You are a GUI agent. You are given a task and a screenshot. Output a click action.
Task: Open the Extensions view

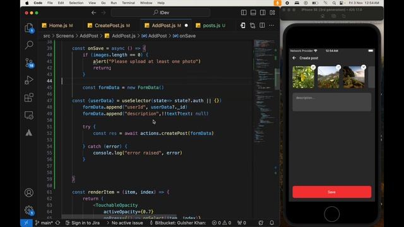point(29,98)
